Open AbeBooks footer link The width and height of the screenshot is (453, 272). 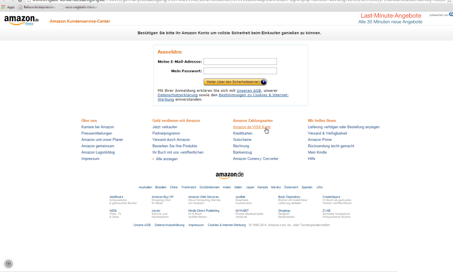116,197
